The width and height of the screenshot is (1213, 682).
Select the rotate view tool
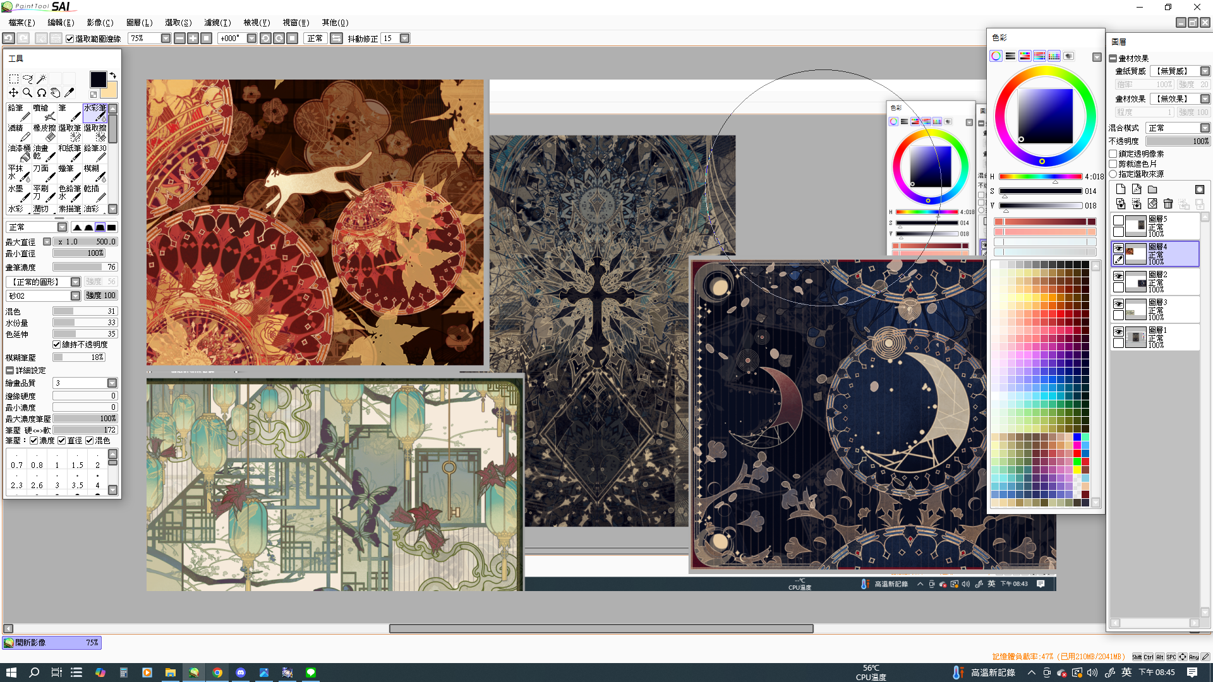click(x=41, y=93)
